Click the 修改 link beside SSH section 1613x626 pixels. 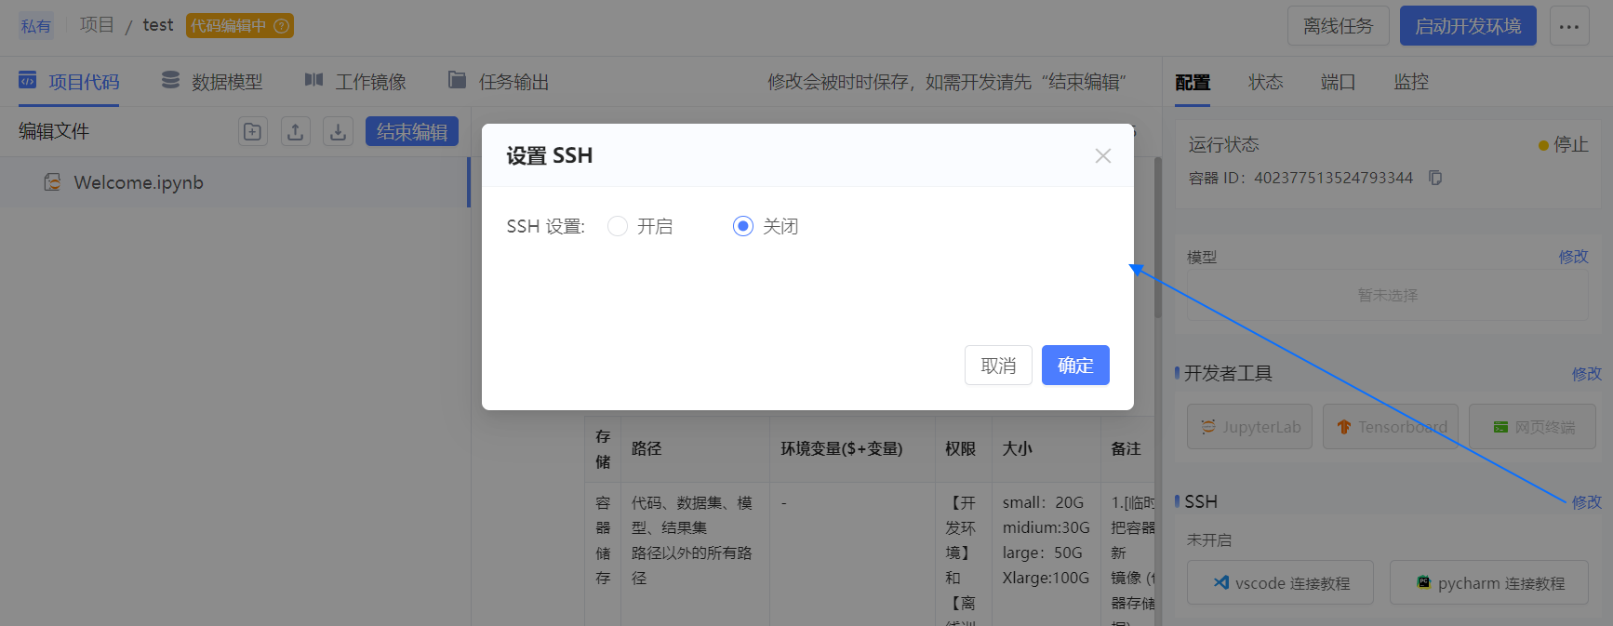coord(1586,501)
